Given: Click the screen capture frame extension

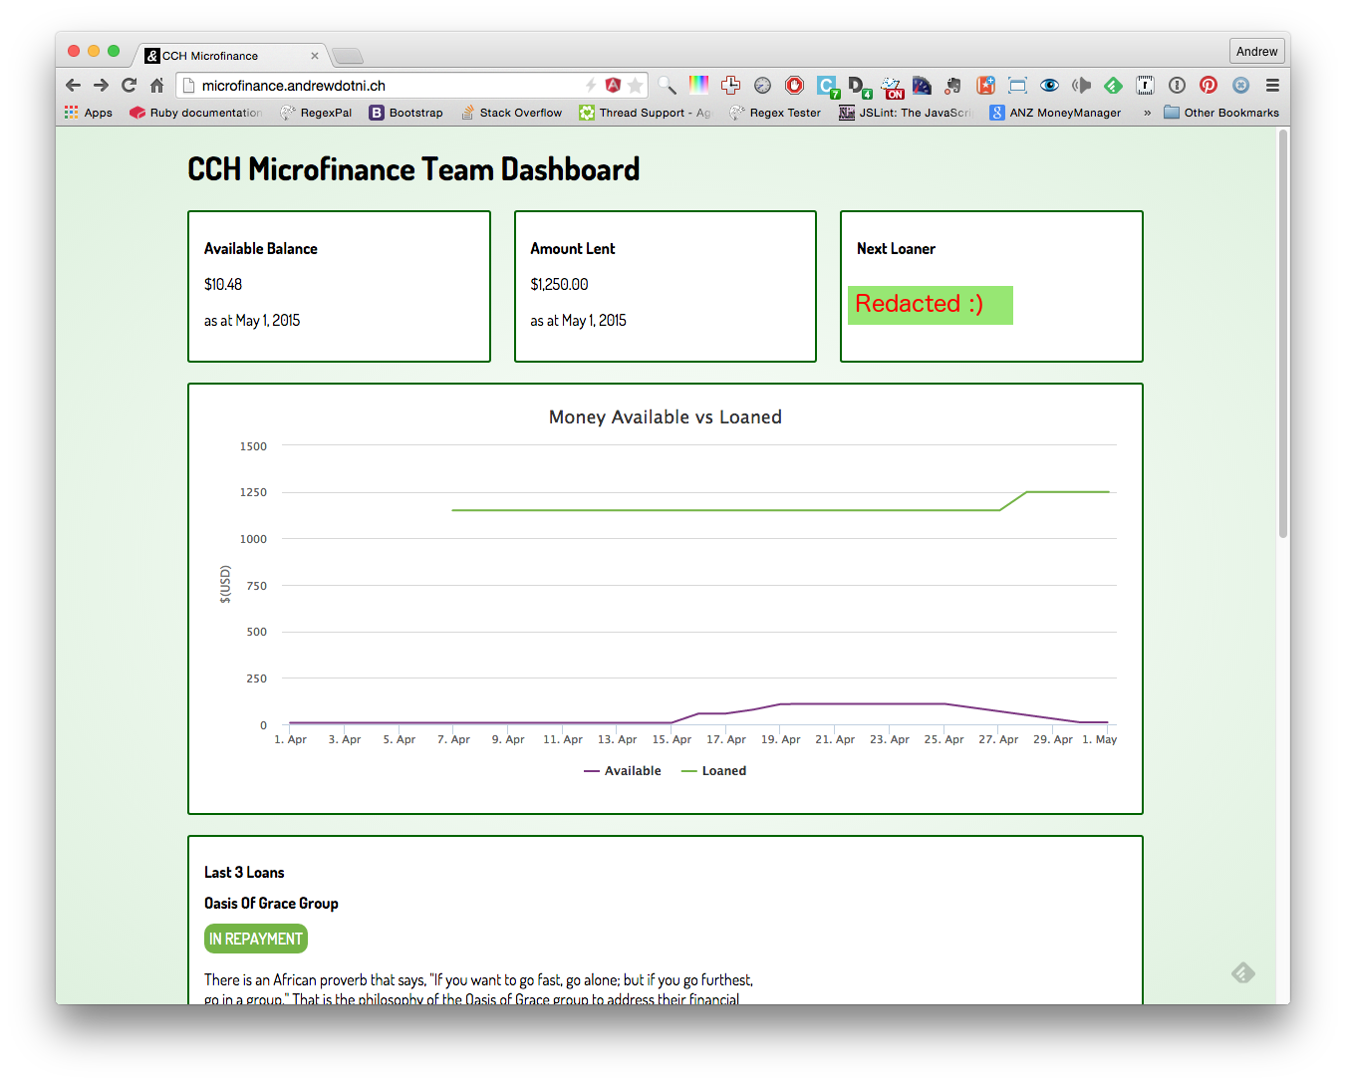Looking at the screenshot, I should pos(1017,86).
